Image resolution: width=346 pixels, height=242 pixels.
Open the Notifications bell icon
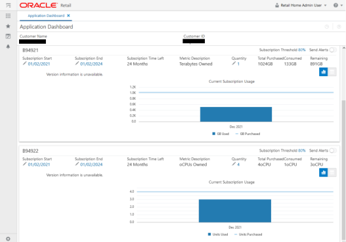pyautogui.click(x=8, y=47)
